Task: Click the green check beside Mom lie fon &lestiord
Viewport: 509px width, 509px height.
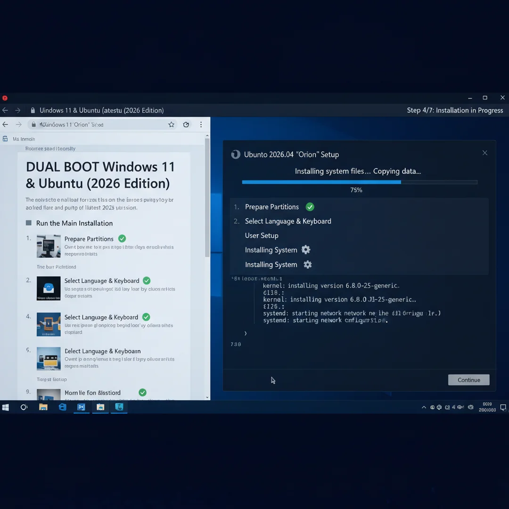Action: [x=142, y=393]
